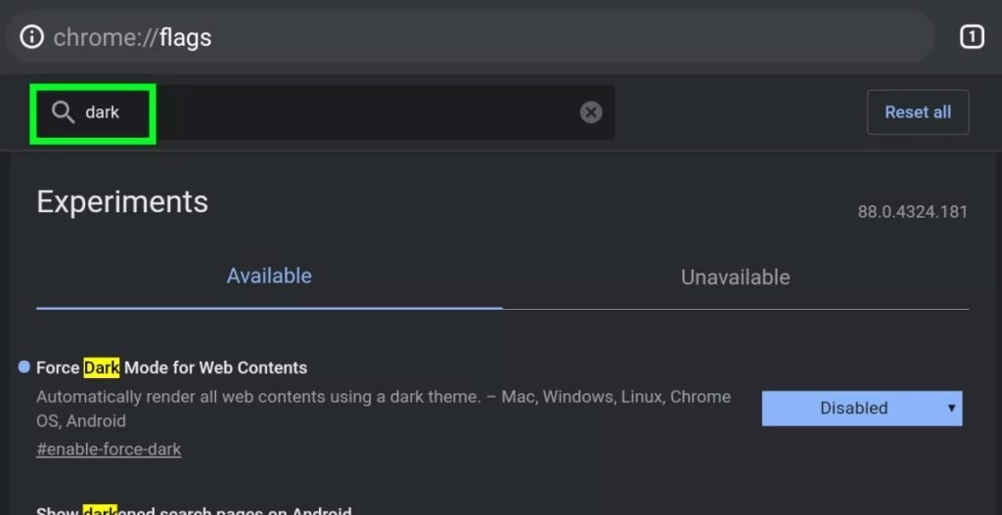Click the Reset all button
The image size is (1002, 515).
[918, 112]
